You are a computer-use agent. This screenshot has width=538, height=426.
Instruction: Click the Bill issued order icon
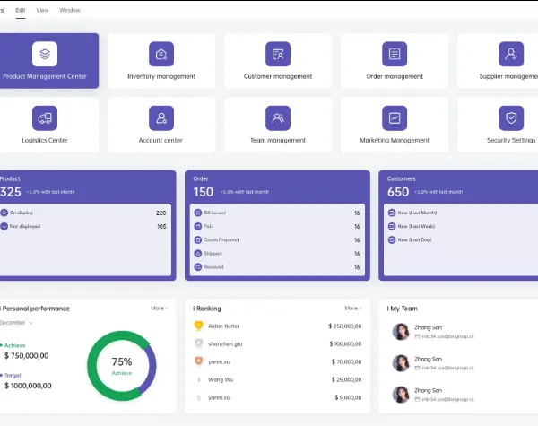[x=198, y=213]
